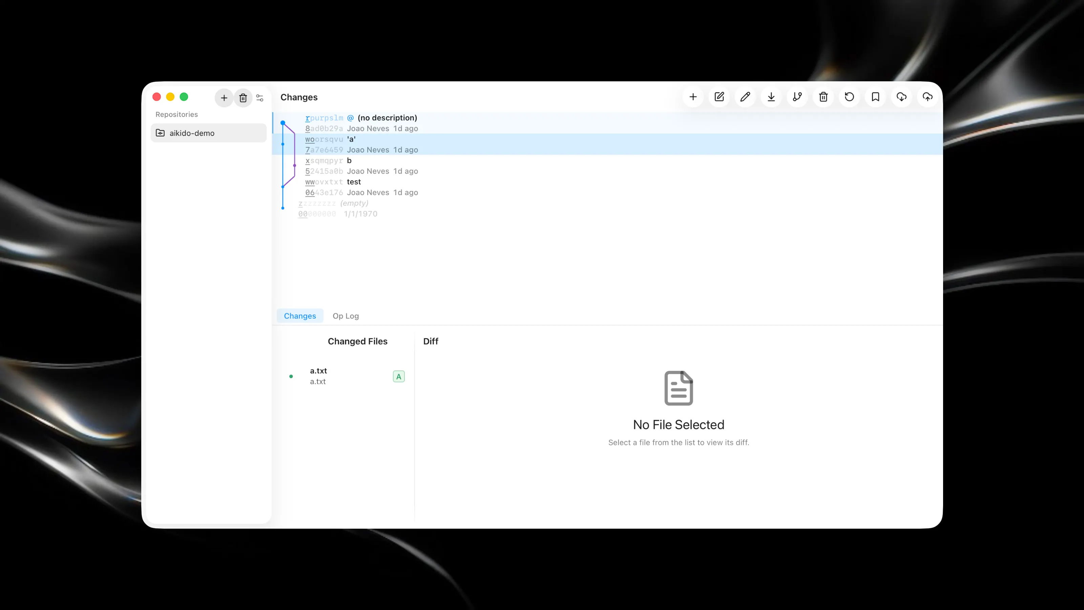Image resolution: width=1084 pixels, height=610 pixels.
Task: Click commit hash 0643e176
Action: point(324,192)
